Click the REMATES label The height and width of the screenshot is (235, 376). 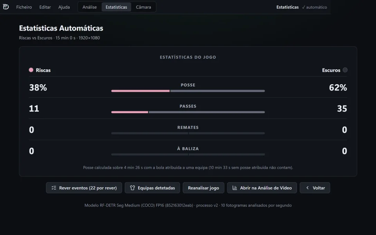(x=188, y=128)
